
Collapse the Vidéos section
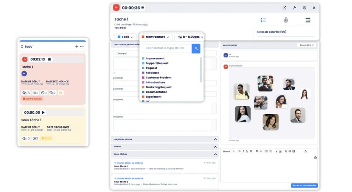click(x=215, y=147)
